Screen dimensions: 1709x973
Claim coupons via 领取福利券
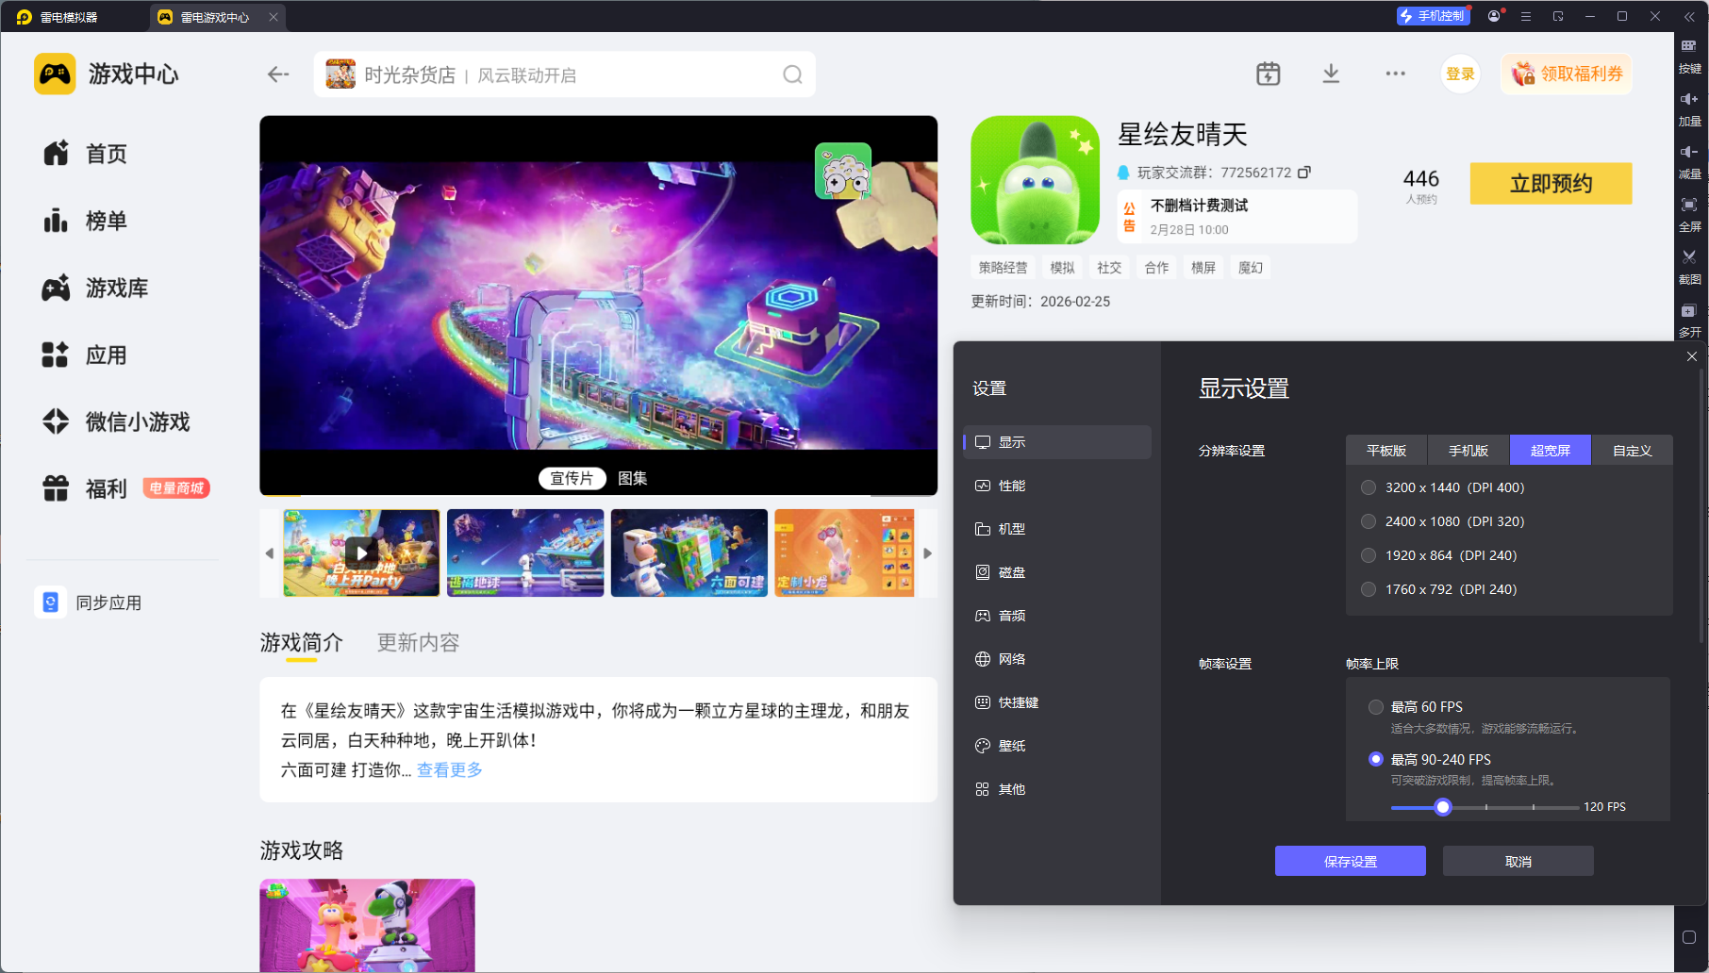[x=1567, y=74]
